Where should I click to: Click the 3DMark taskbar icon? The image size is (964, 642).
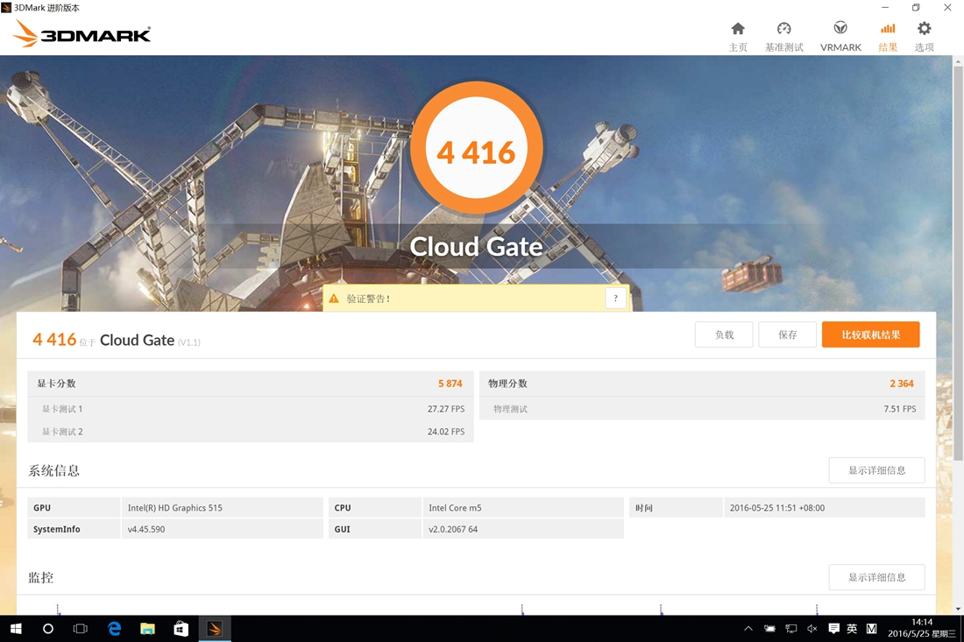215,629
